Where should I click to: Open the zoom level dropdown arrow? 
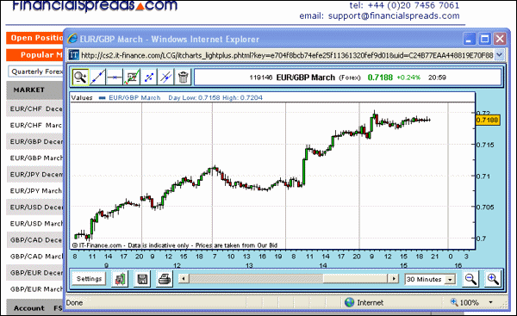[490, 302]
